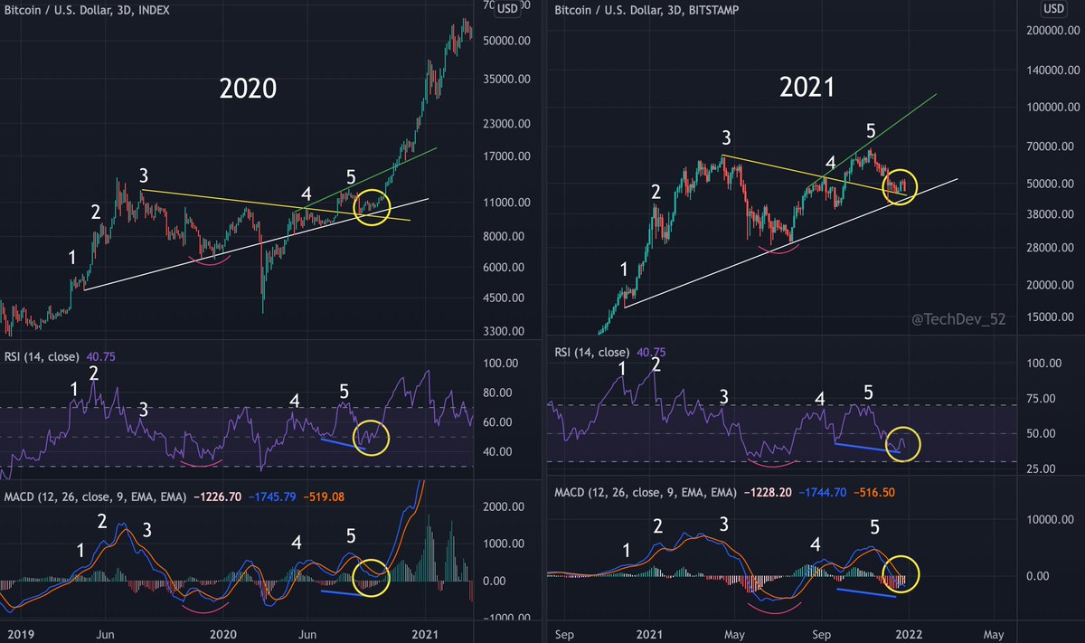Click the May label on the right time axis
1085x643 pixels.
pyautogui.click(x=993, y=635)
